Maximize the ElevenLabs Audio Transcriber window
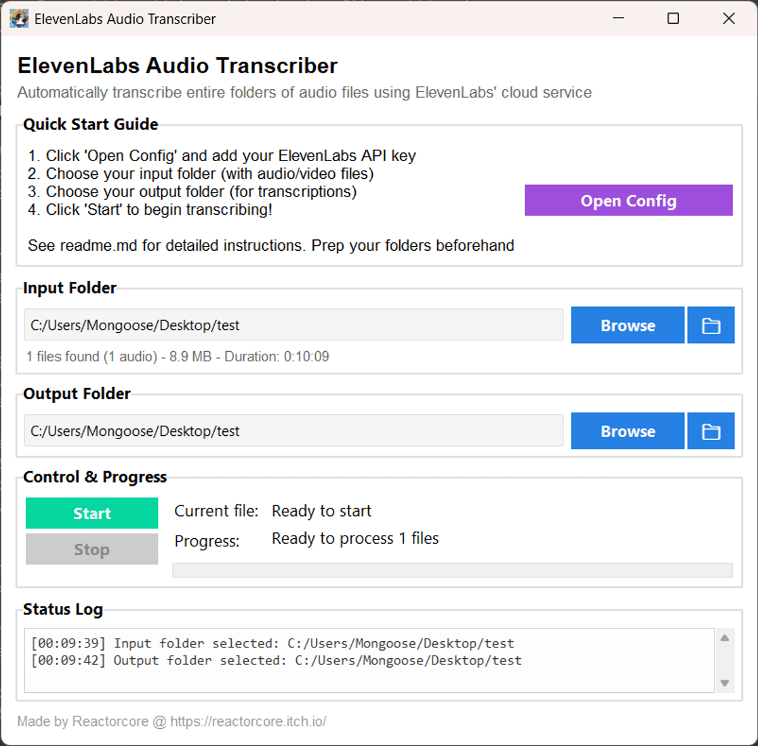Screen dimensions: 758x746 673,18
